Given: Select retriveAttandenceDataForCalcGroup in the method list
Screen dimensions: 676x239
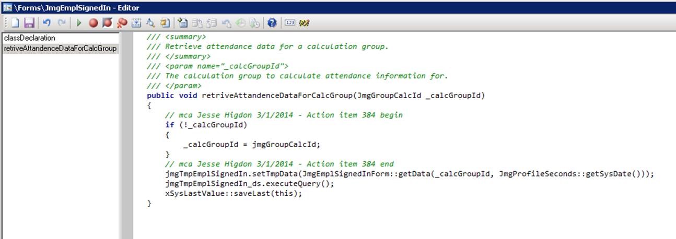Looking at the screenshot, I should 60,49.
